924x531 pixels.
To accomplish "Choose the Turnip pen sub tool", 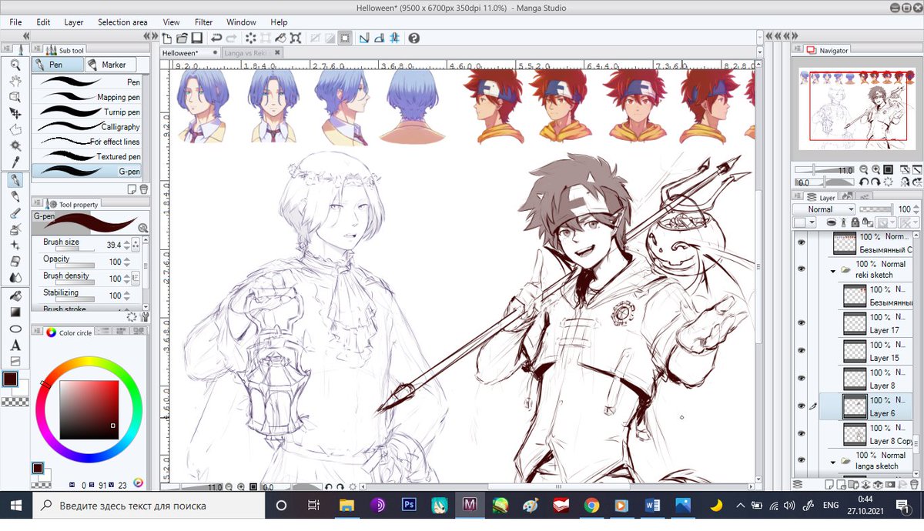I will pyautogui.click(x=87, y=112).
